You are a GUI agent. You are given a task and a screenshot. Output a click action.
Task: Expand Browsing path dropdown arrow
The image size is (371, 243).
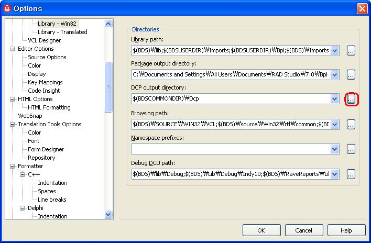tap(334, 124)
